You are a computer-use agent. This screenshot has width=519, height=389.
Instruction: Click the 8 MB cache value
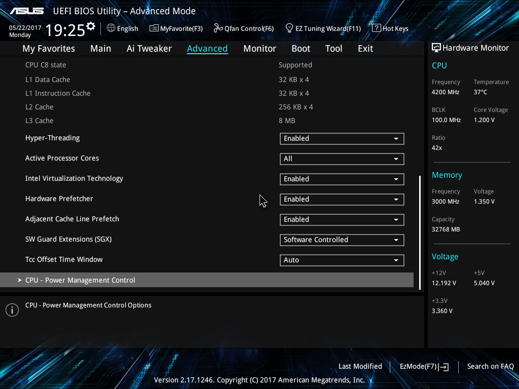287,121
